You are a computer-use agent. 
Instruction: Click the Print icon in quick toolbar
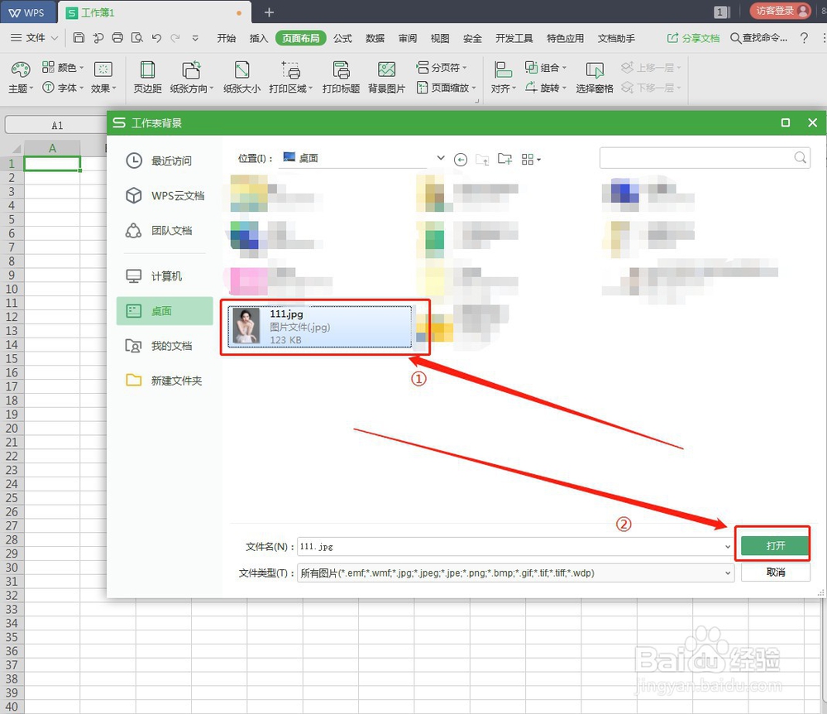tap(117, 37)
